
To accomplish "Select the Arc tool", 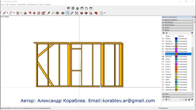I will (x=11, y=13).
